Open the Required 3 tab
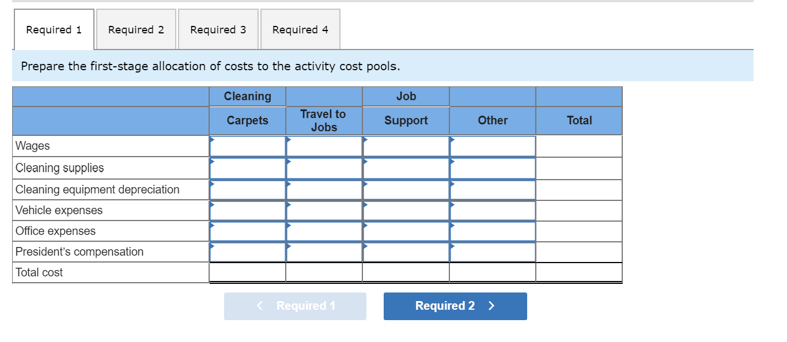 (218, 29)
